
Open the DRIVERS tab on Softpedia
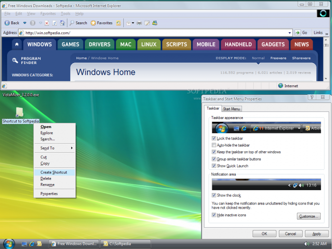tap(100, 44)
